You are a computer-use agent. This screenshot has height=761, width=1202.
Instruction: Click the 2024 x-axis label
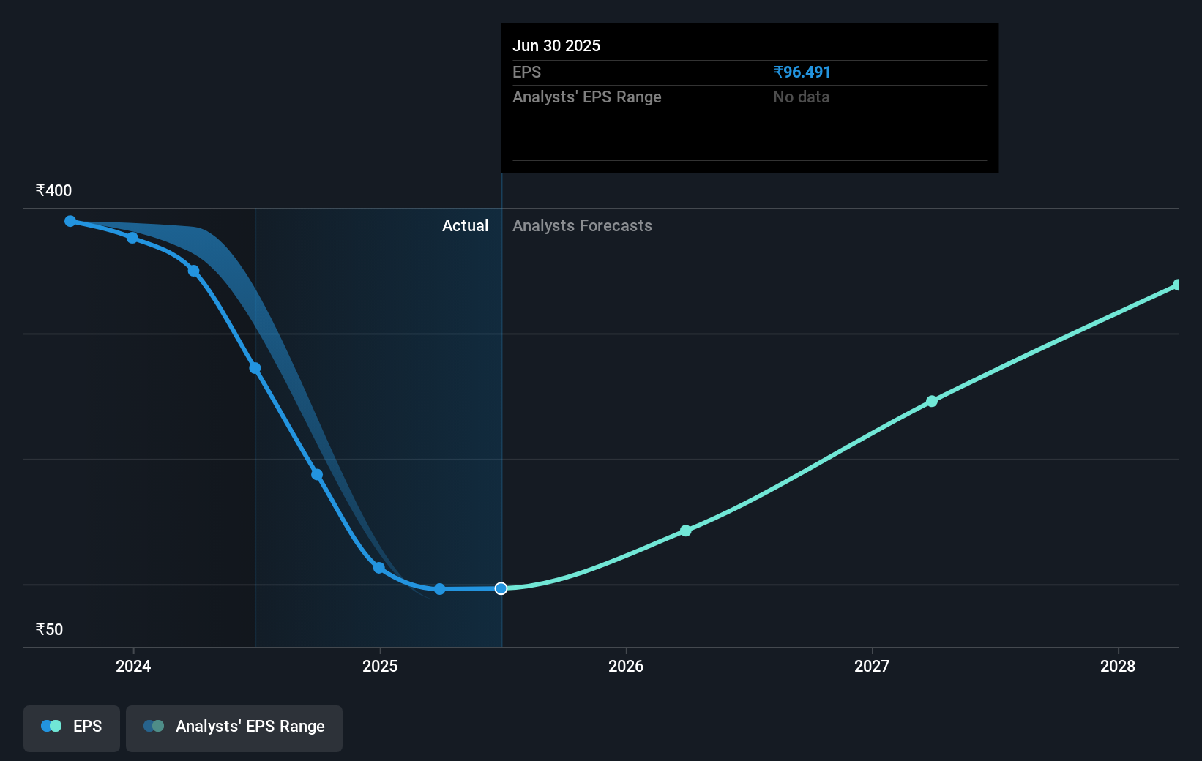click(133, 666)
